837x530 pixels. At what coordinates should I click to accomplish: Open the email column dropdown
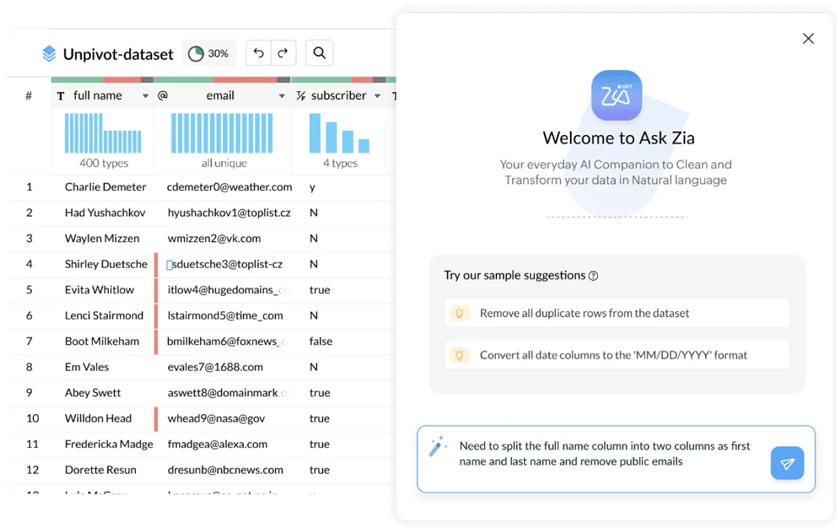click(x=282, y=95)
